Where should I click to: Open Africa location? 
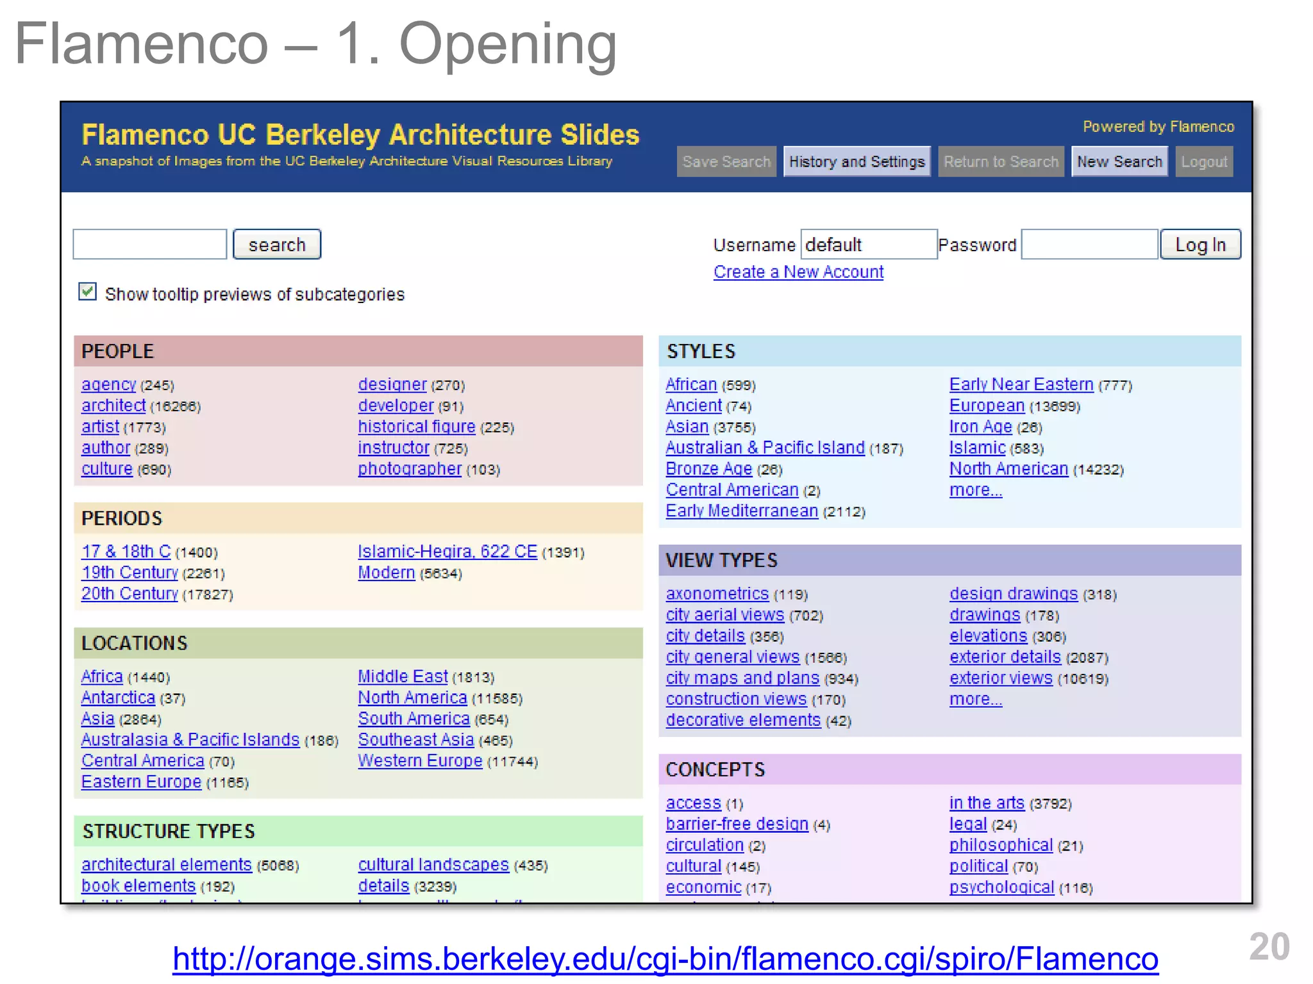click(x=102, y=676)
